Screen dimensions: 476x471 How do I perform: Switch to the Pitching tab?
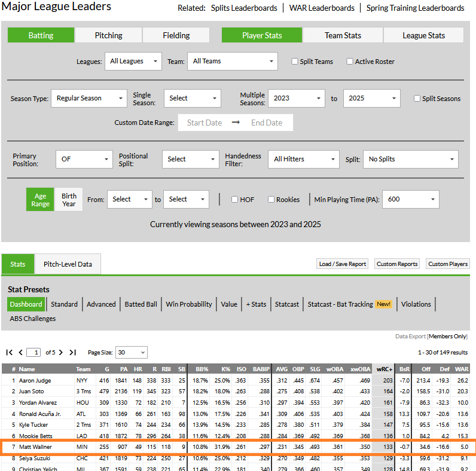click(x=108, y=35)
